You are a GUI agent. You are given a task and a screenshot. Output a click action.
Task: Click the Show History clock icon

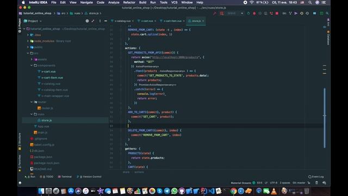(x=302, y=13)
